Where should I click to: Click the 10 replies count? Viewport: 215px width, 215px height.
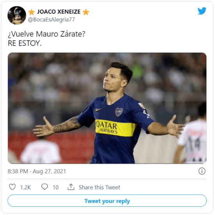(56, 187)
